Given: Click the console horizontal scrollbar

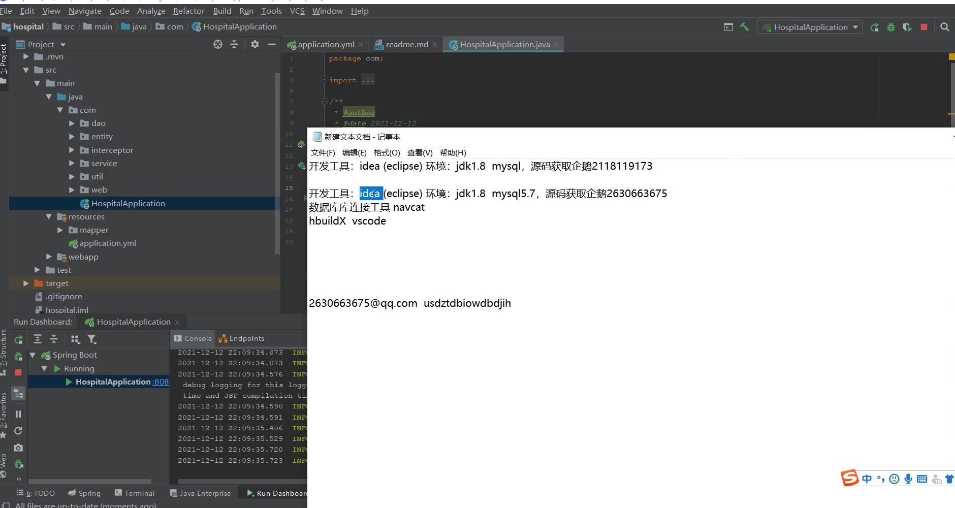Looking at the screenshot, I should point(242,481).
